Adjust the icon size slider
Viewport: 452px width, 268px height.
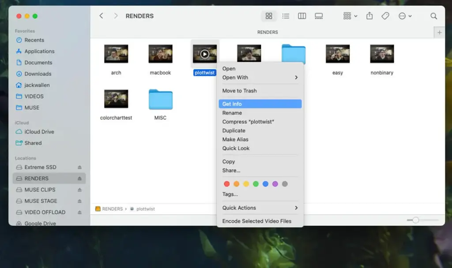(415, 220)
